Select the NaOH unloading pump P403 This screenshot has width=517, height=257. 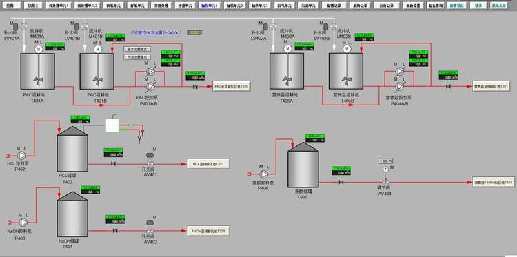click(x=23, y=222)
